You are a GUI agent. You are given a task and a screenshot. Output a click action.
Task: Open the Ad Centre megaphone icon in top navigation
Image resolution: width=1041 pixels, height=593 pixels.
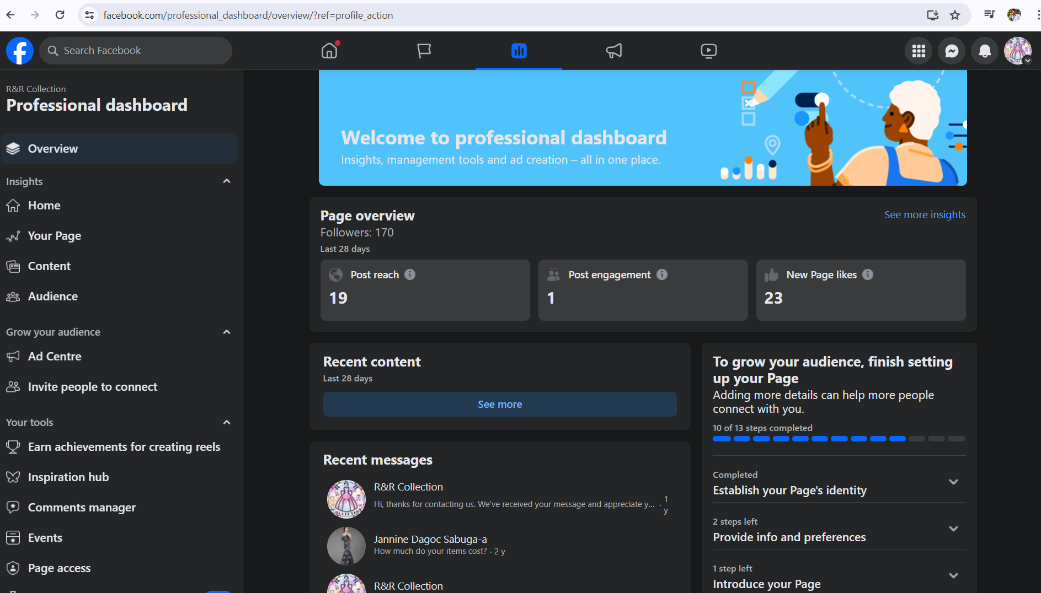(x=613, y=51)
